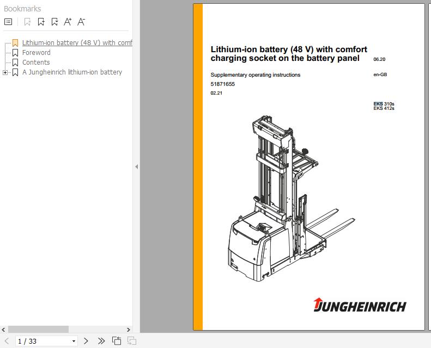
Task: Click the forklift truck illustration
Action: coord(292,198)
